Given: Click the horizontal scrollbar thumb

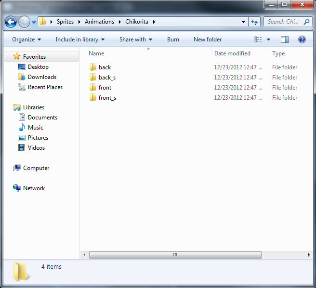Looking at the screenshot, I should [175, 255].
